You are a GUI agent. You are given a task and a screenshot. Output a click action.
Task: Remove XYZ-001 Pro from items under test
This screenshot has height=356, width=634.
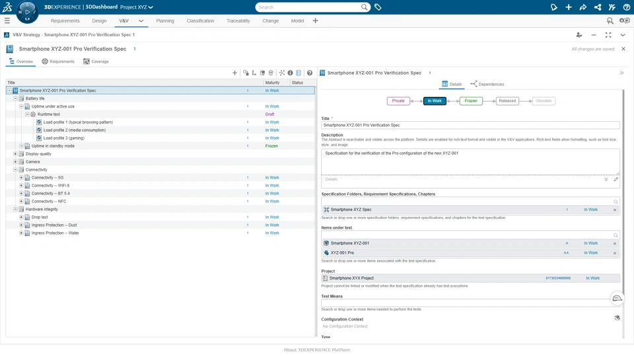(x=615, y=253)
